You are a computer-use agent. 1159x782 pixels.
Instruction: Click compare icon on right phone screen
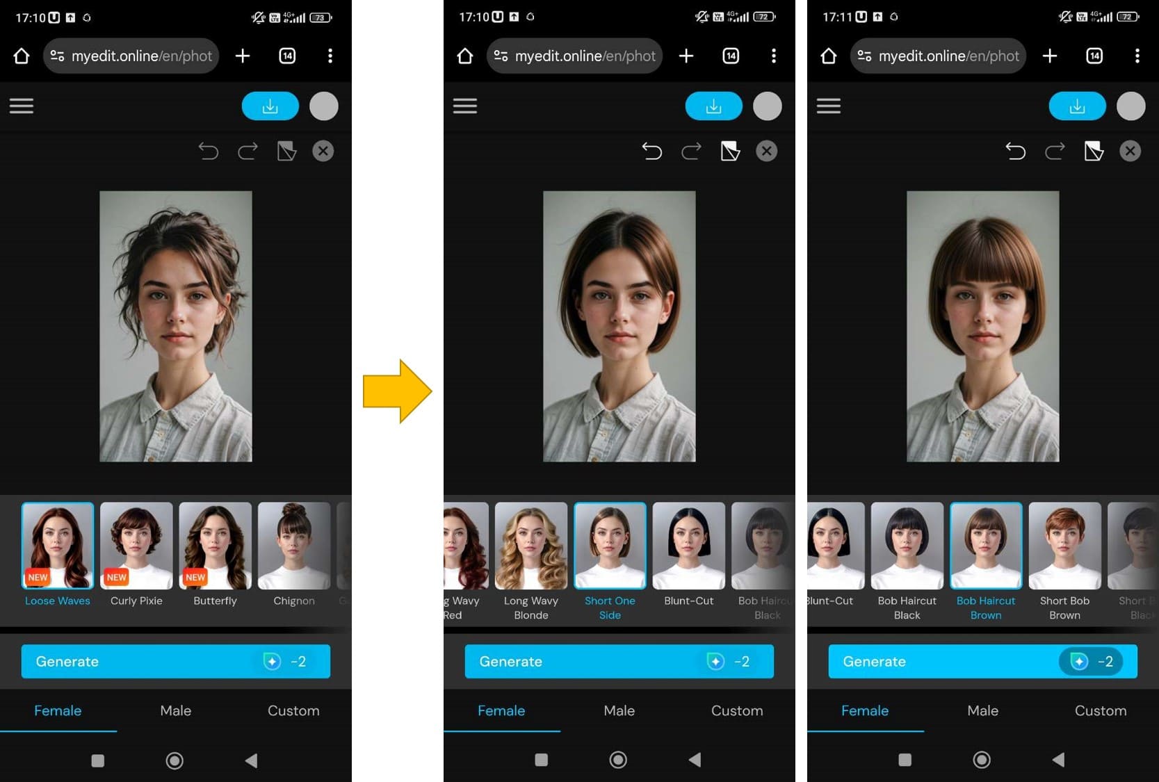coord(1094,151)
